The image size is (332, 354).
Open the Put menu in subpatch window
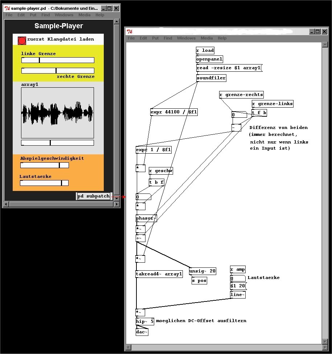click(155, 38)
